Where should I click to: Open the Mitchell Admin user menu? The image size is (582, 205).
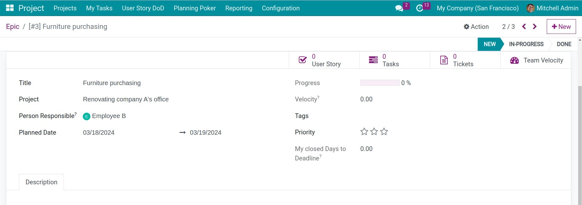pos(552,8)
